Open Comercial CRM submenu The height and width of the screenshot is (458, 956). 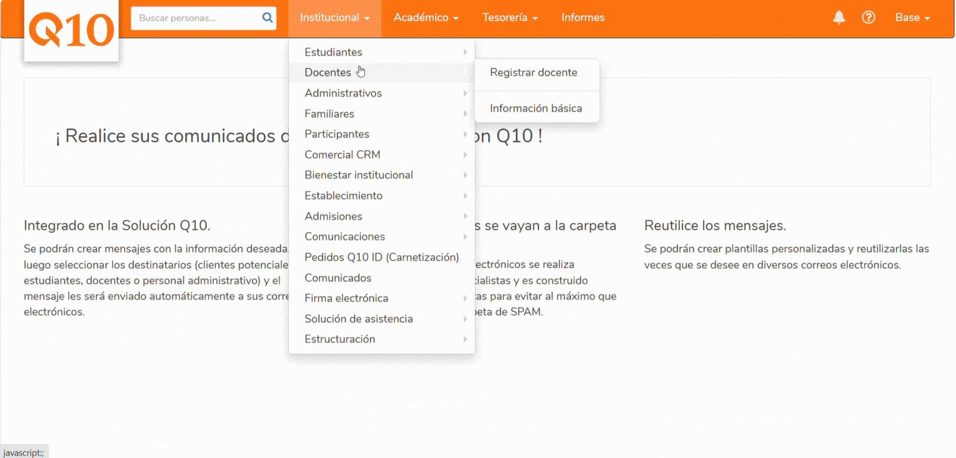pos(381,155)
